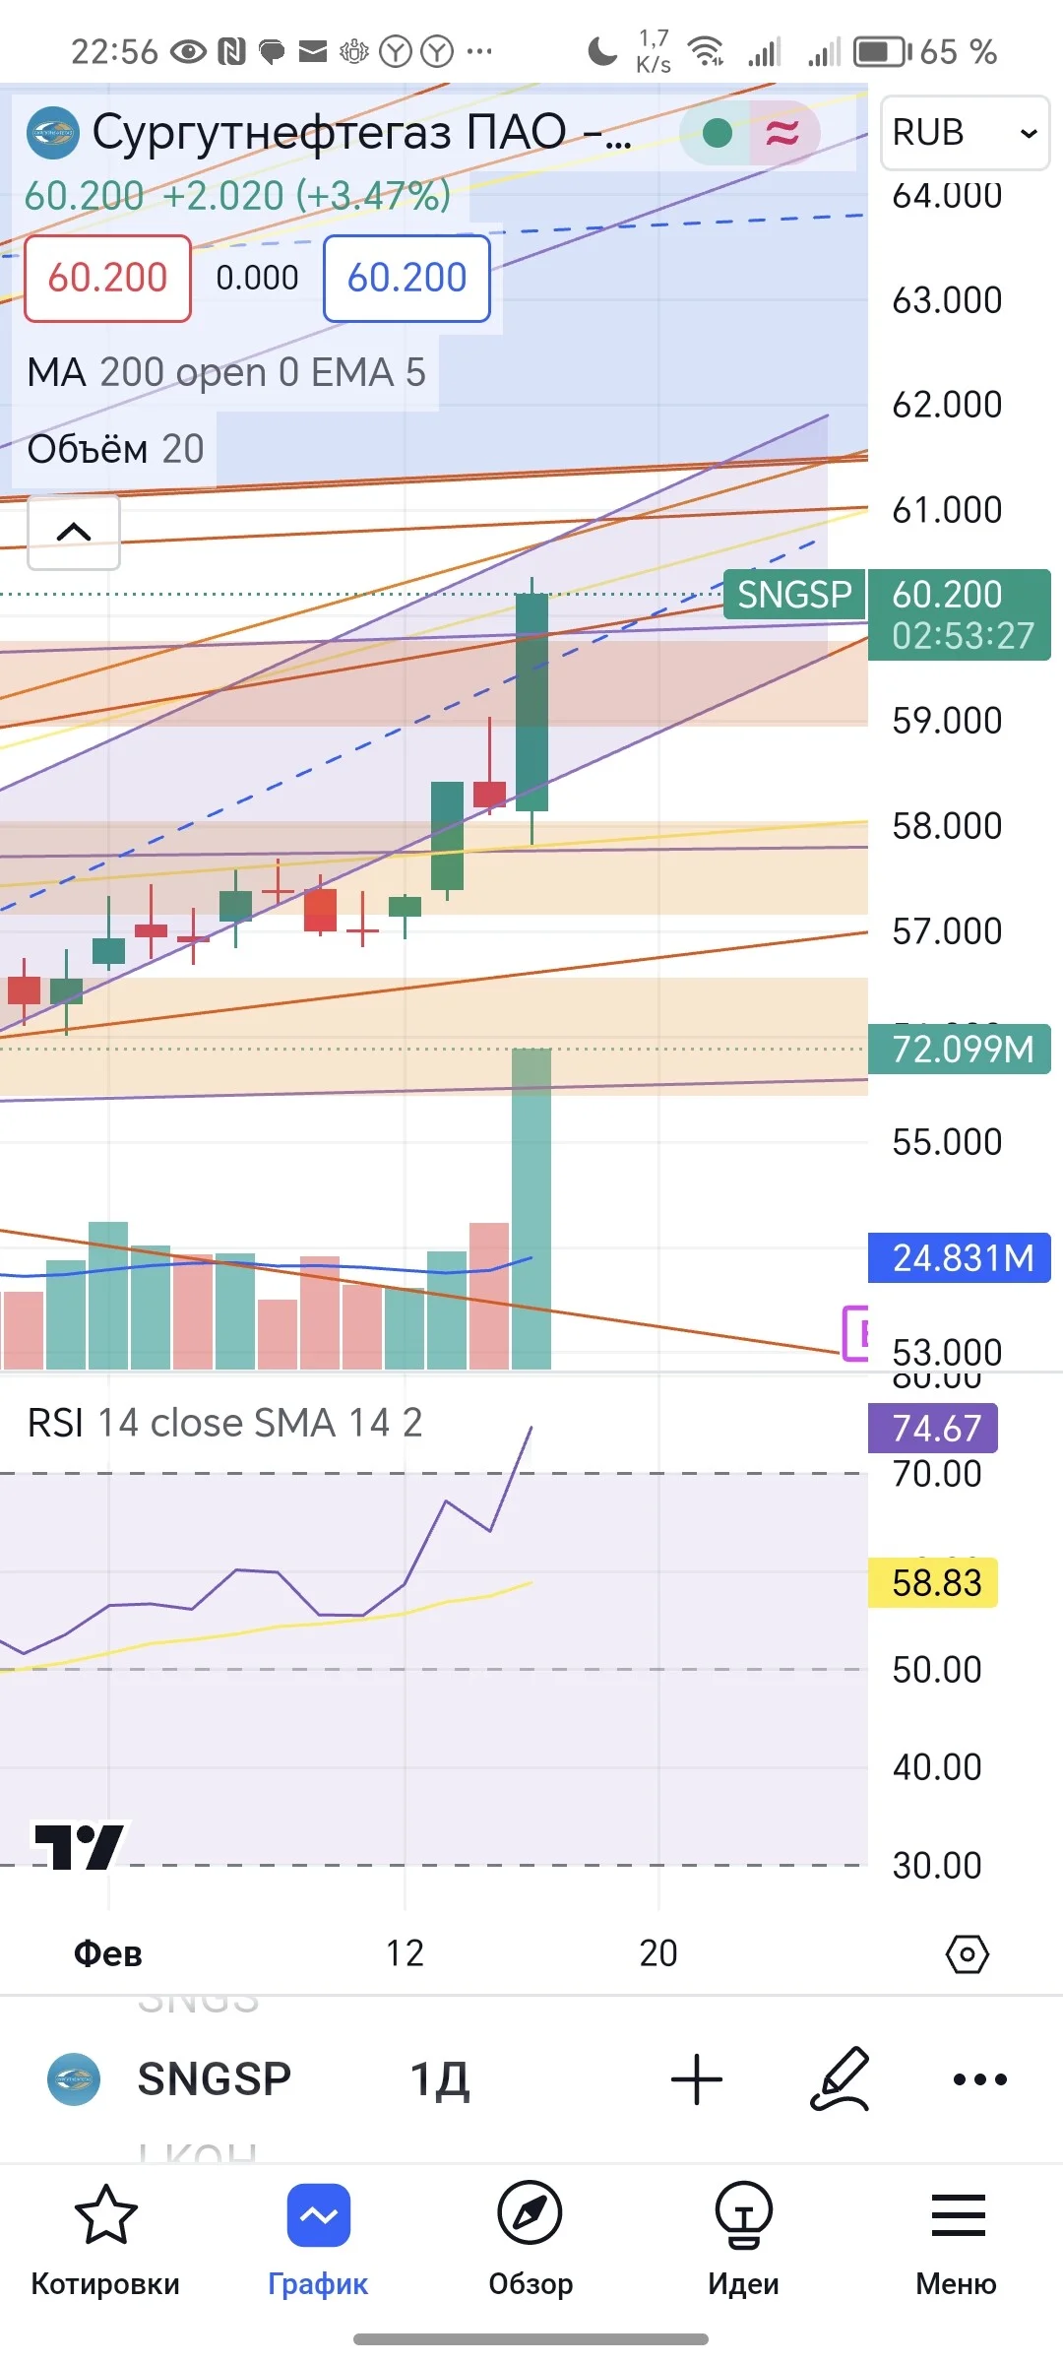Select the RSI 14 close indicator label
Image resolution: width=1063 pixels, height=2363 pixels.
pos(224,1423)
